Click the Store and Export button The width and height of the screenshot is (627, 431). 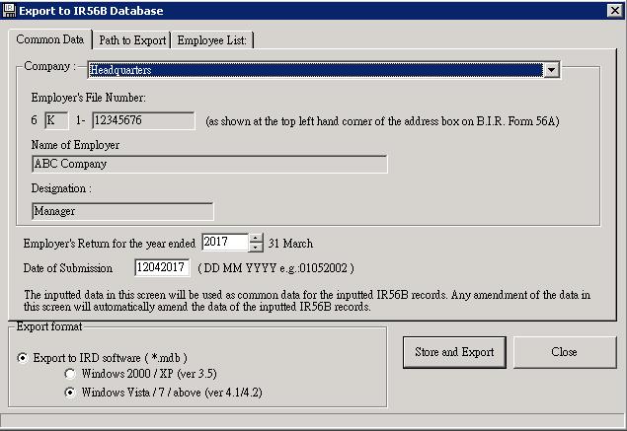pyautogui.click(x=454, y=352)
